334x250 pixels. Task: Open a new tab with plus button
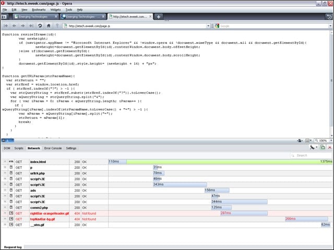(159, 17)
